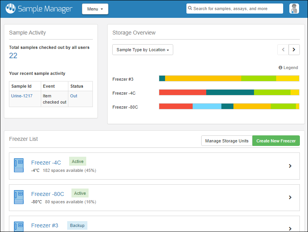Click the Freezer -4C freezer icon
Screen dimensions: 308x232
19,166
